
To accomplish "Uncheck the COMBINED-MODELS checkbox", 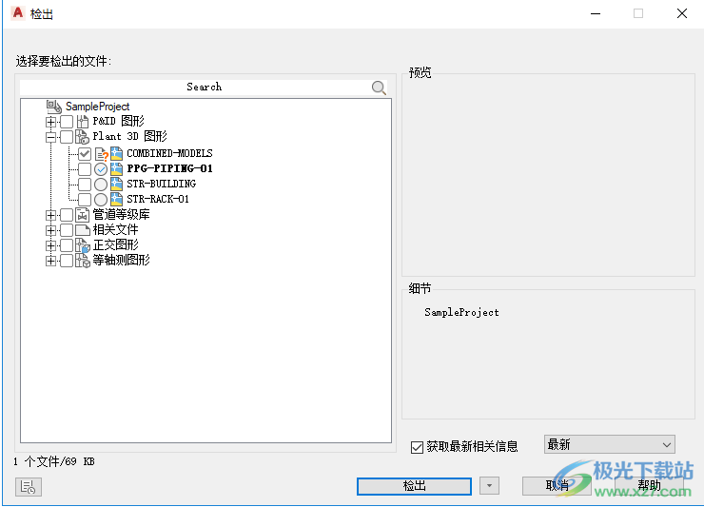I will tap(85, 154).
